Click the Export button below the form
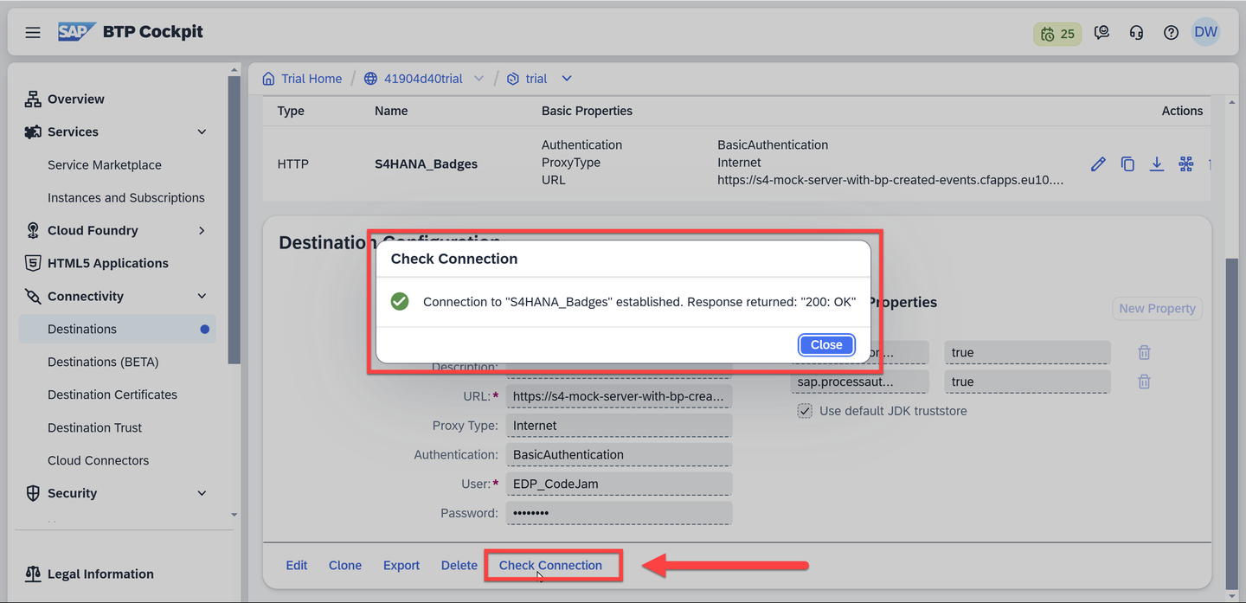This screenshot has height=603, width=1246. [x=401, y=565]
